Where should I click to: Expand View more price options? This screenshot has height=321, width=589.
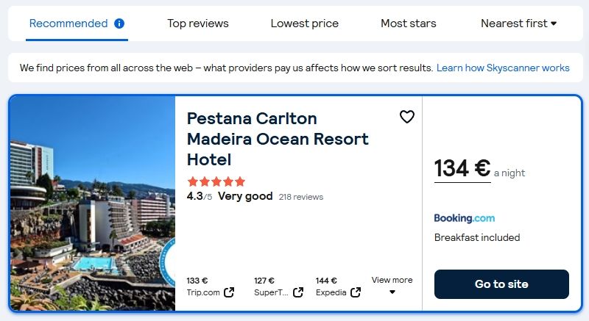point(392,285)
